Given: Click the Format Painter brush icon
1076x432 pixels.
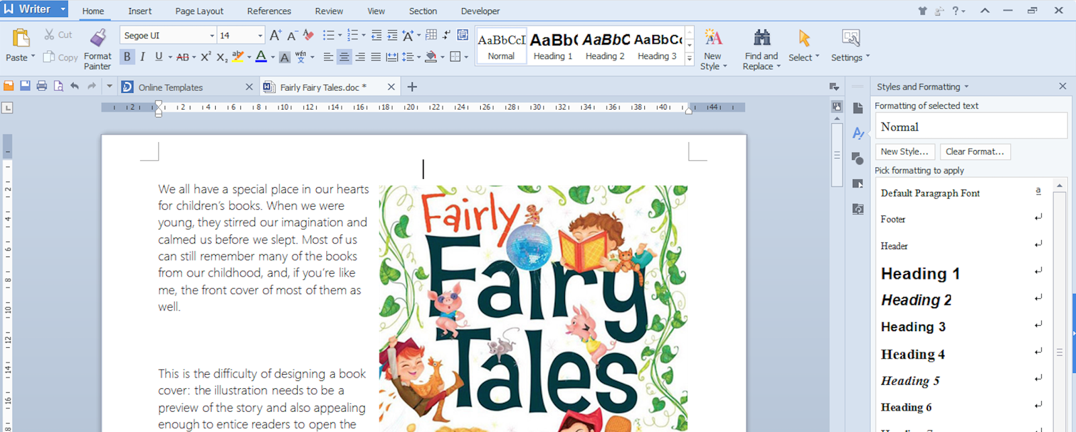Looking at the screenshot, I should pos(98,38).
